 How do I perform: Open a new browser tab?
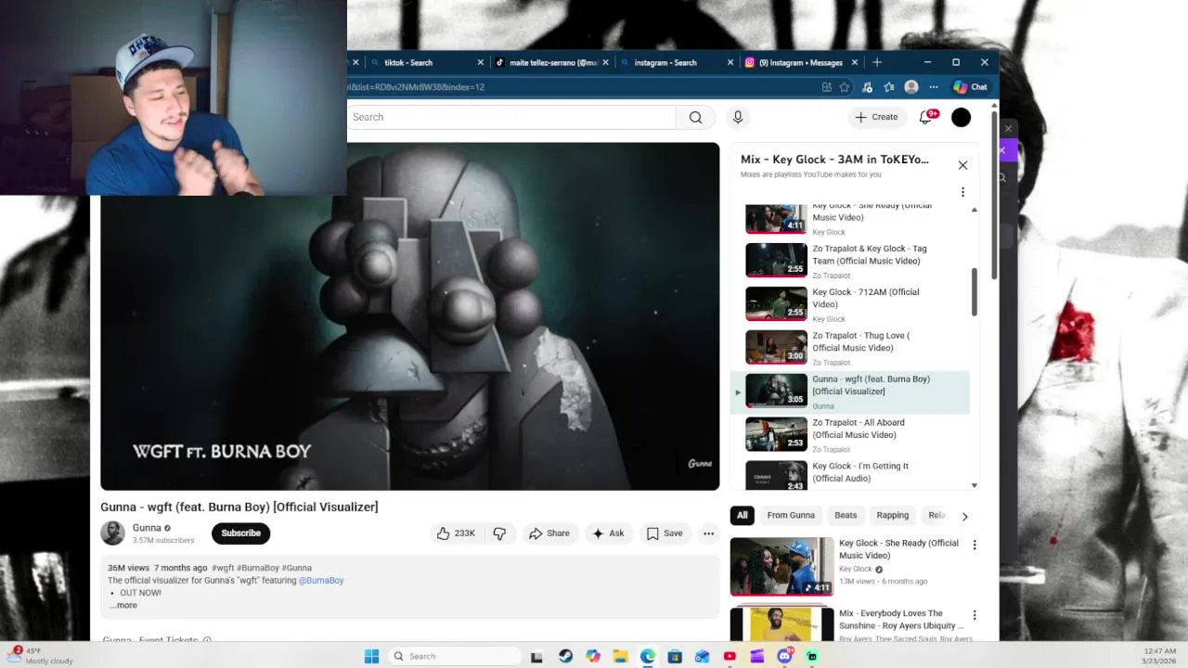[877, 62]
